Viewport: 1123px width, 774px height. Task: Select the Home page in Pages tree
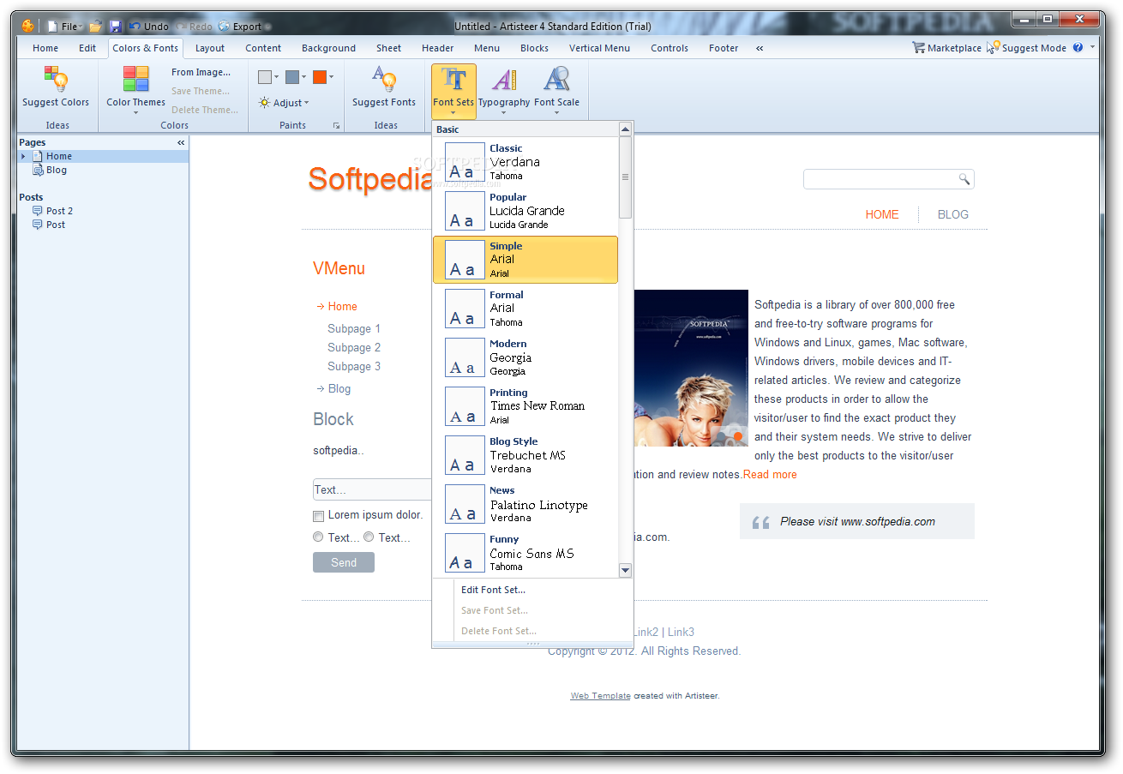click(x=59, y=156)
